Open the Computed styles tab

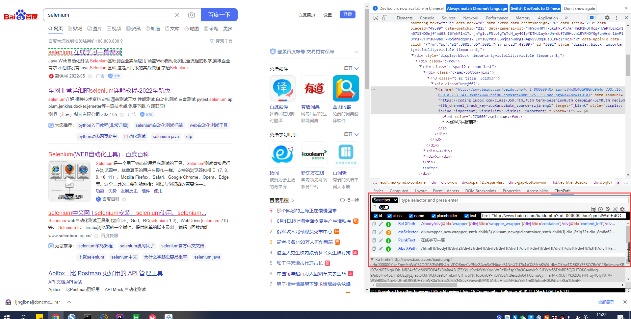point(399,191)
